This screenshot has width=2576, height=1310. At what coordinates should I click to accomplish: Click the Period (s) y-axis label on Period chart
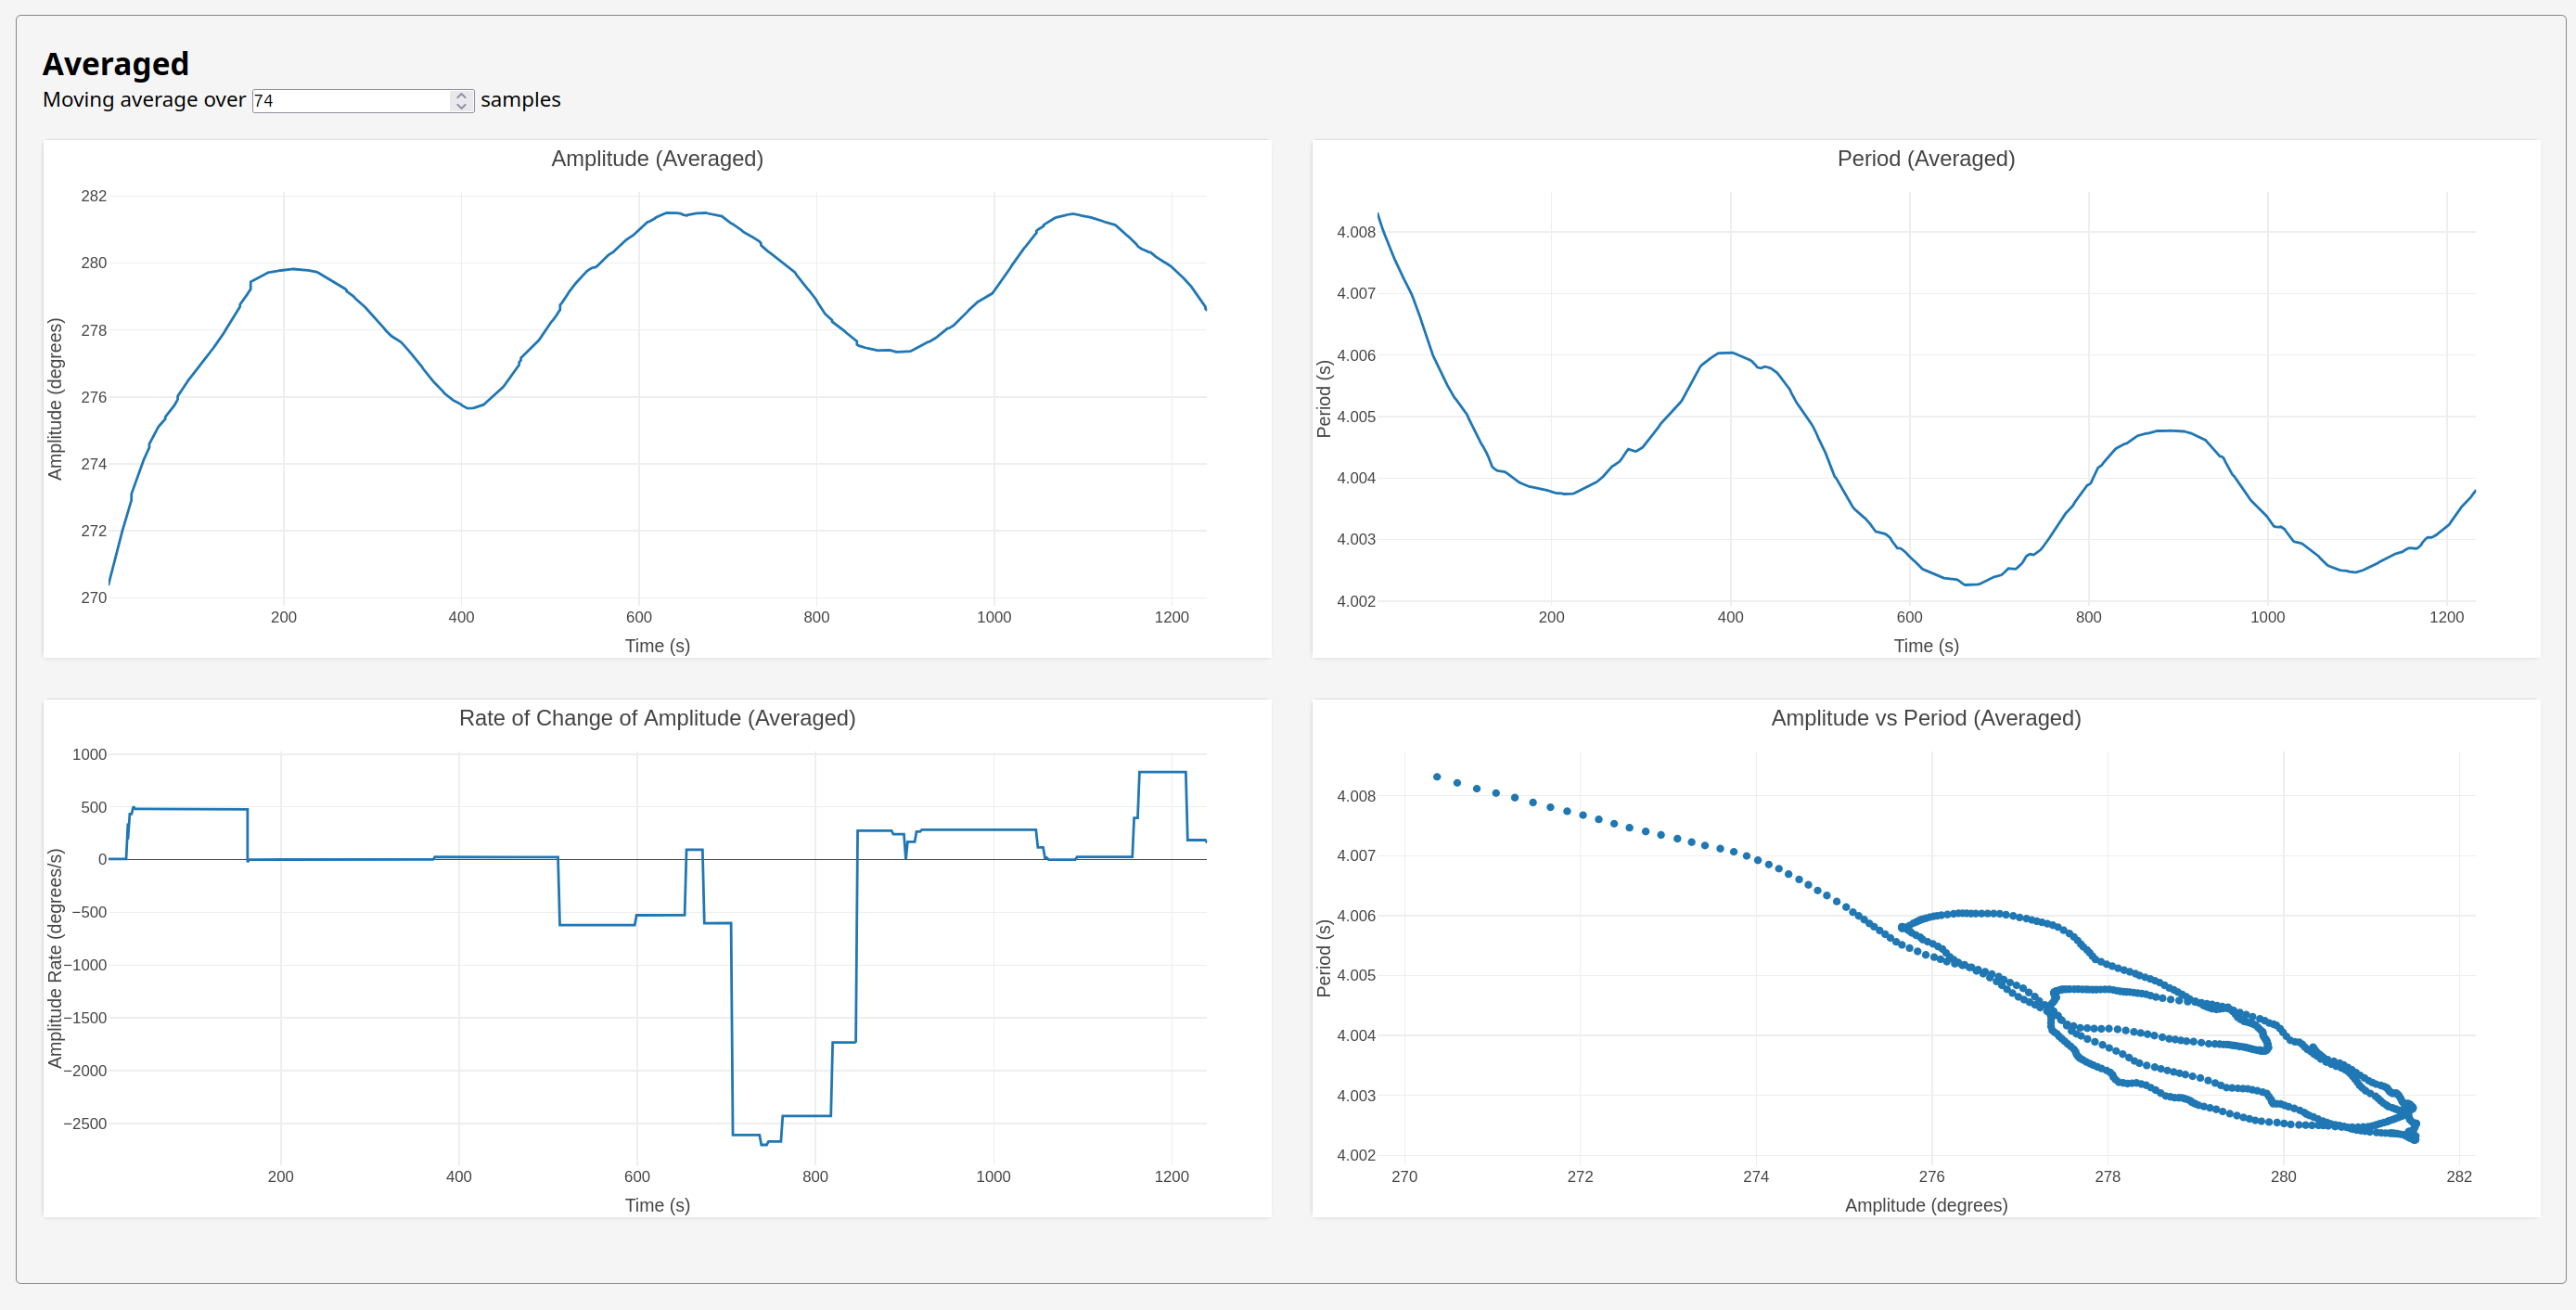(1324, 399)
